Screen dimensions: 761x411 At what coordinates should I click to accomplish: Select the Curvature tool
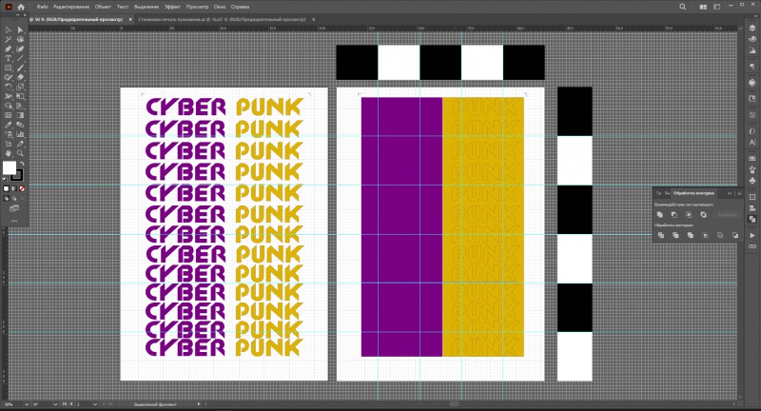coord(20,49)
